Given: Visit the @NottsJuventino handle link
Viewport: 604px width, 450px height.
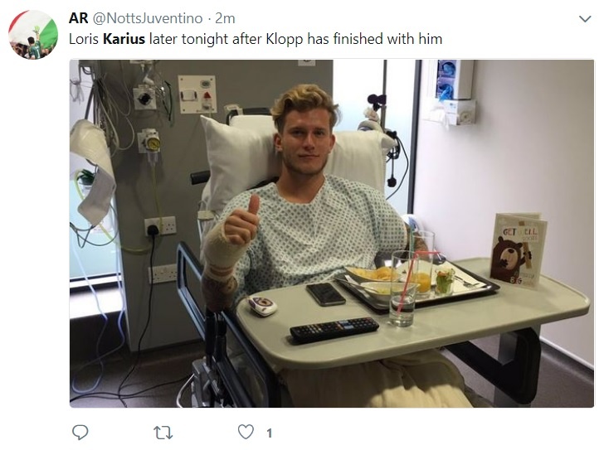Looking at the screenshot, I should [148, 18].
